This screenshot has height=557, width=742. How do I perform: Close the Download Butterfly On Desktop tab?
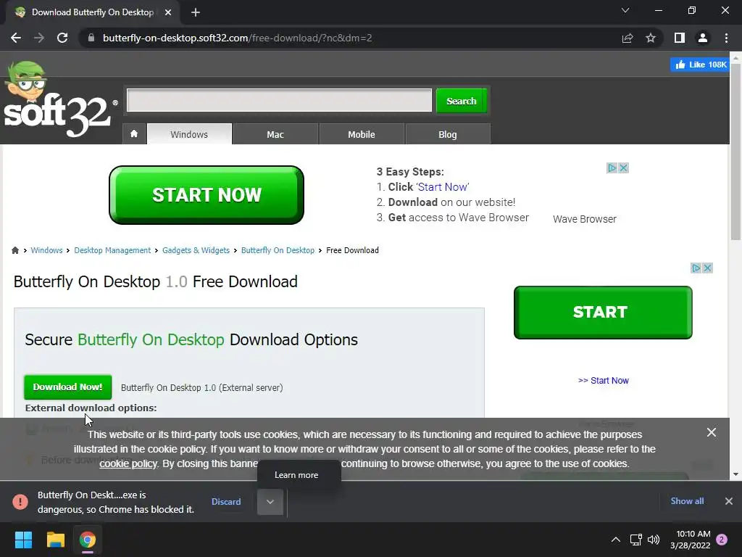(x=167, y=12)
